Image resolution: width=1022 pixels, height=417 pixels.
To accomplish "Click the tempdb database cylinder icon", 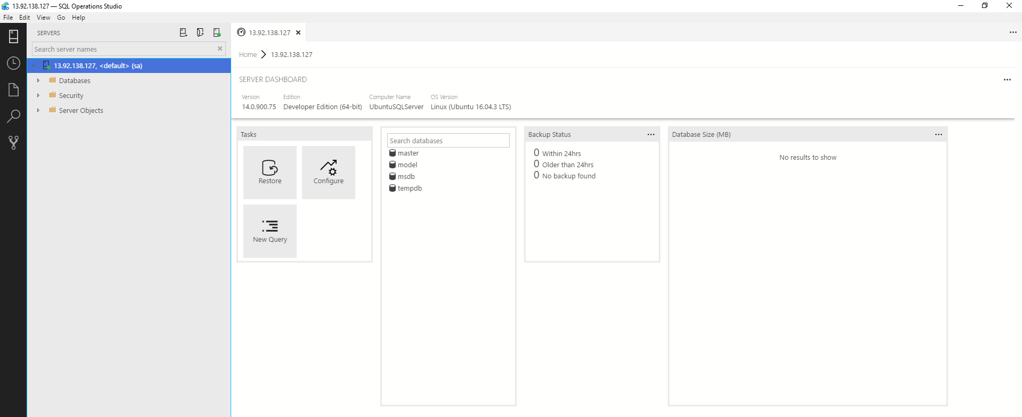I will point(393,188).
